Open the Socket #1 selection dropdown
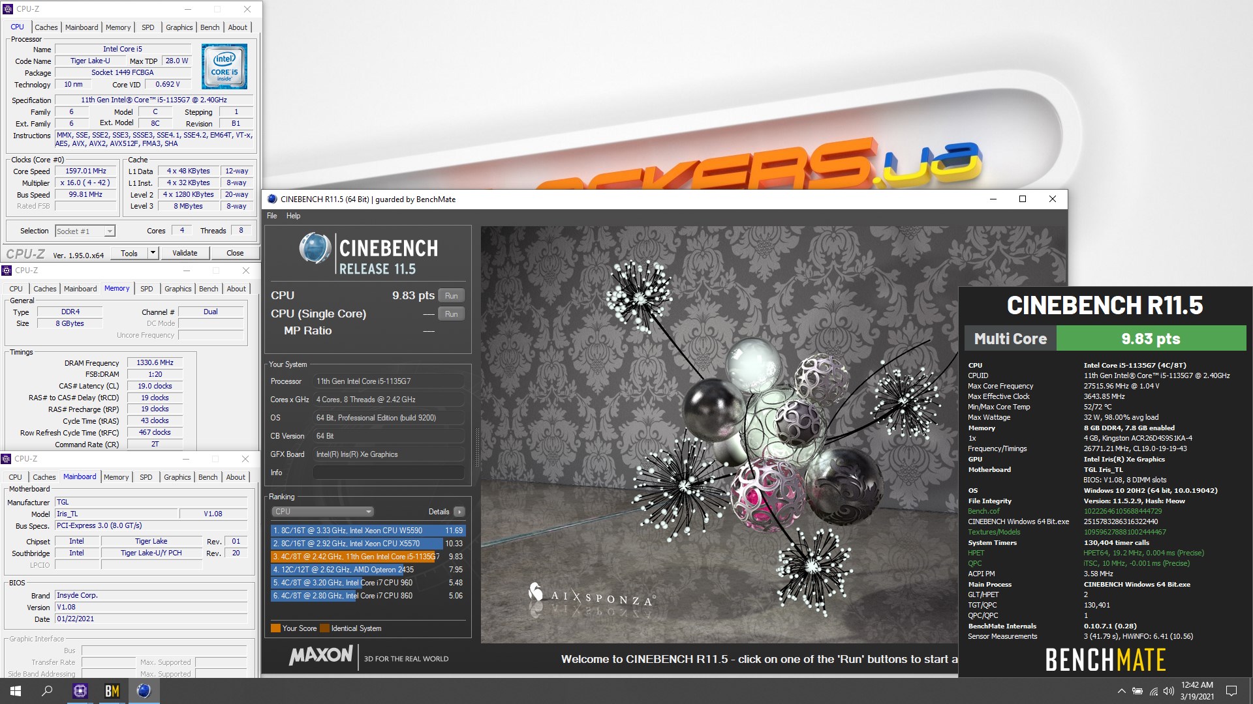The image size is (1253, 704). coord(85,231)
